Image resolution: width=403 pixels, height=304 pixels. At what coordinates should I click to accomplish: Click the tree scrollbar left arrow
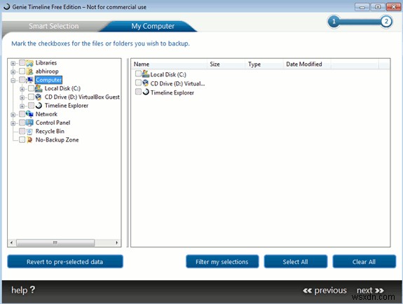11,242
